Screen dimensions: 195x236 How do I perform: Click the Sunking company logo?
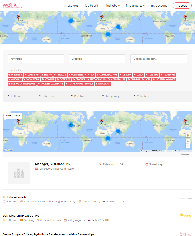coord(186,215)
